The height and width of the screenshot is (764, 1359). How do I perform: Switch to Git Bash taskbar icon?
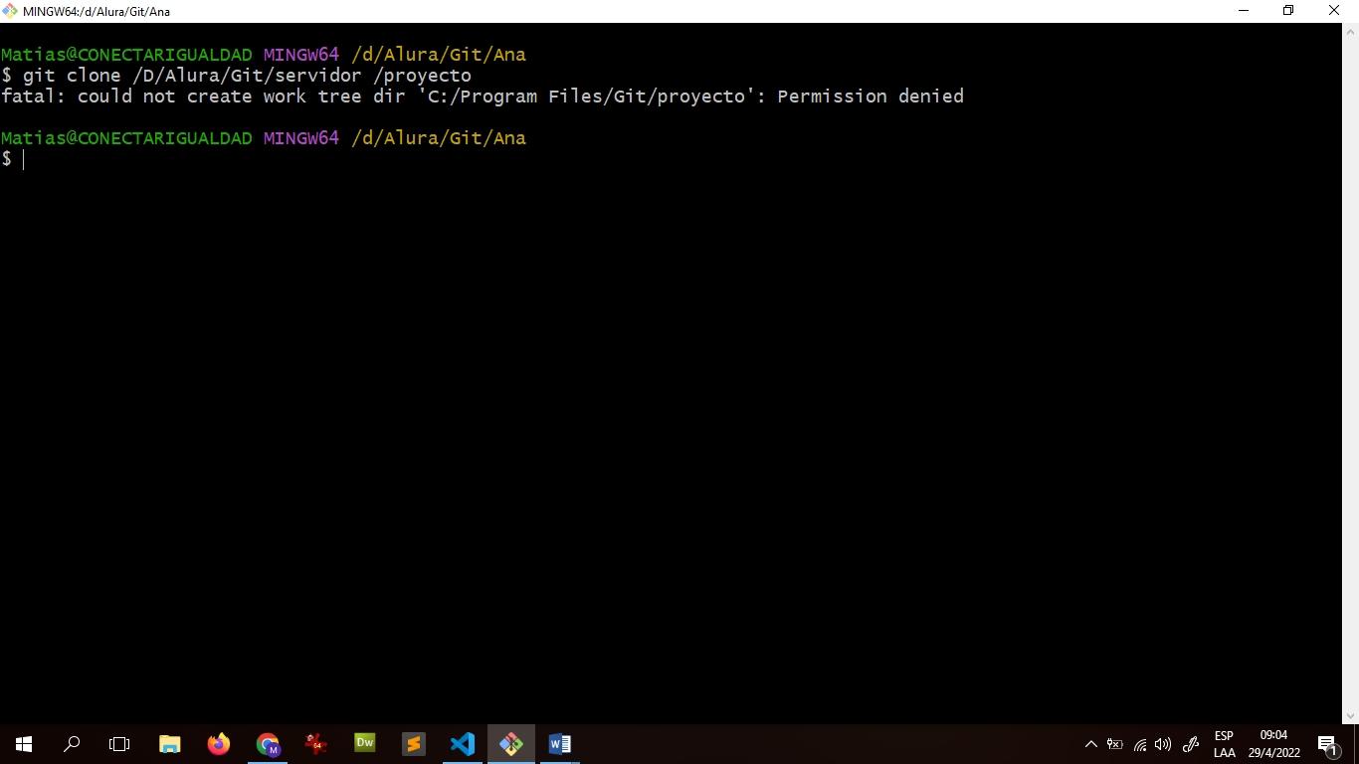[x=511, y=743]
